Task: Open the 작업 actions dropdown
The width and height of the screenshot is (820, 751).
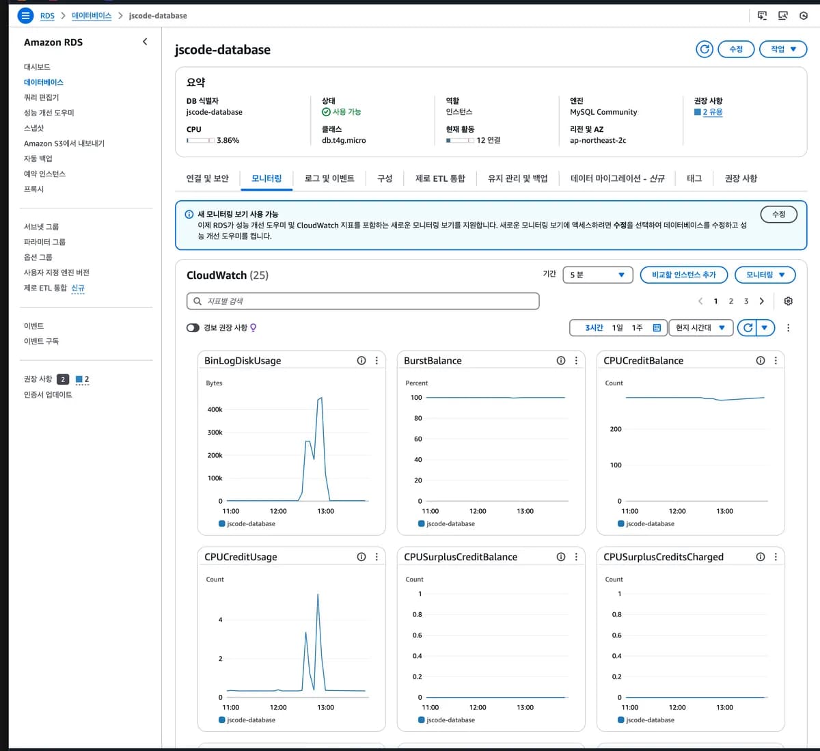Action: tap(783, 49)
